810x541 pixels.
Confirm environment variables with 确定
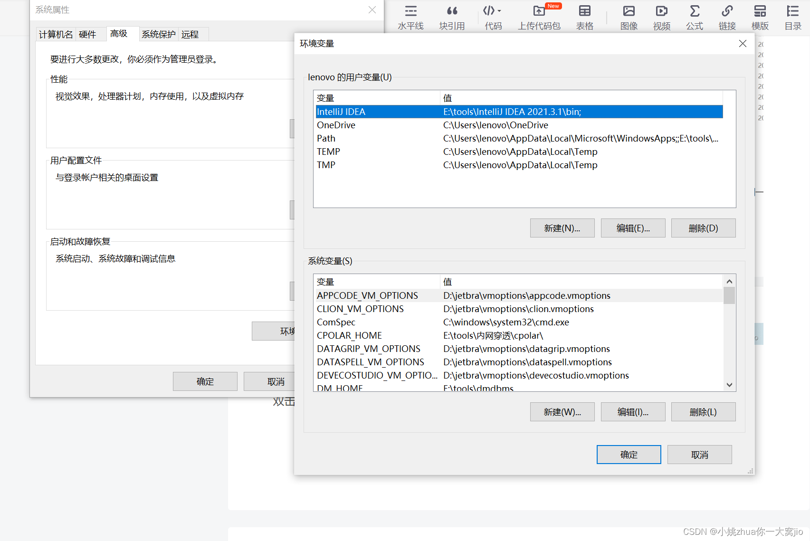point(629,455)
